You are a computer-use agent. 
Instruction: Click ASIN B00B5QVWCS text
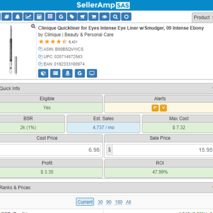[63, 49]
